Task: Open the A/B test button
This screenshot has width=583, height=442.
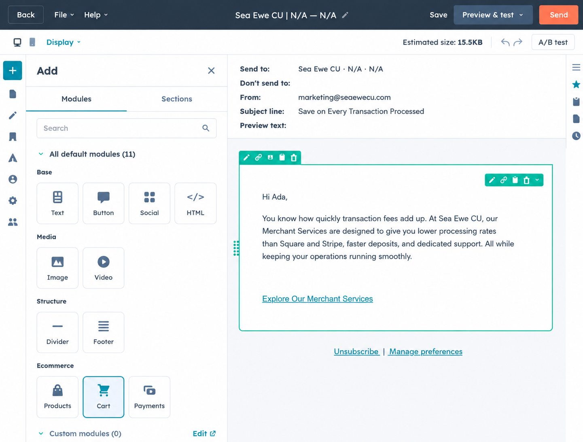Action: click(x=553, y=42)
